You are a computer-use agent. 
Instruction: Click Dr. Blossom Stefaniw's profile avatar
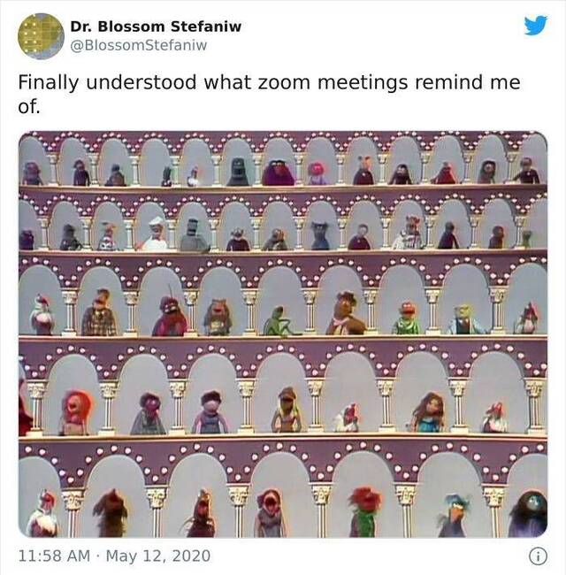41,35
